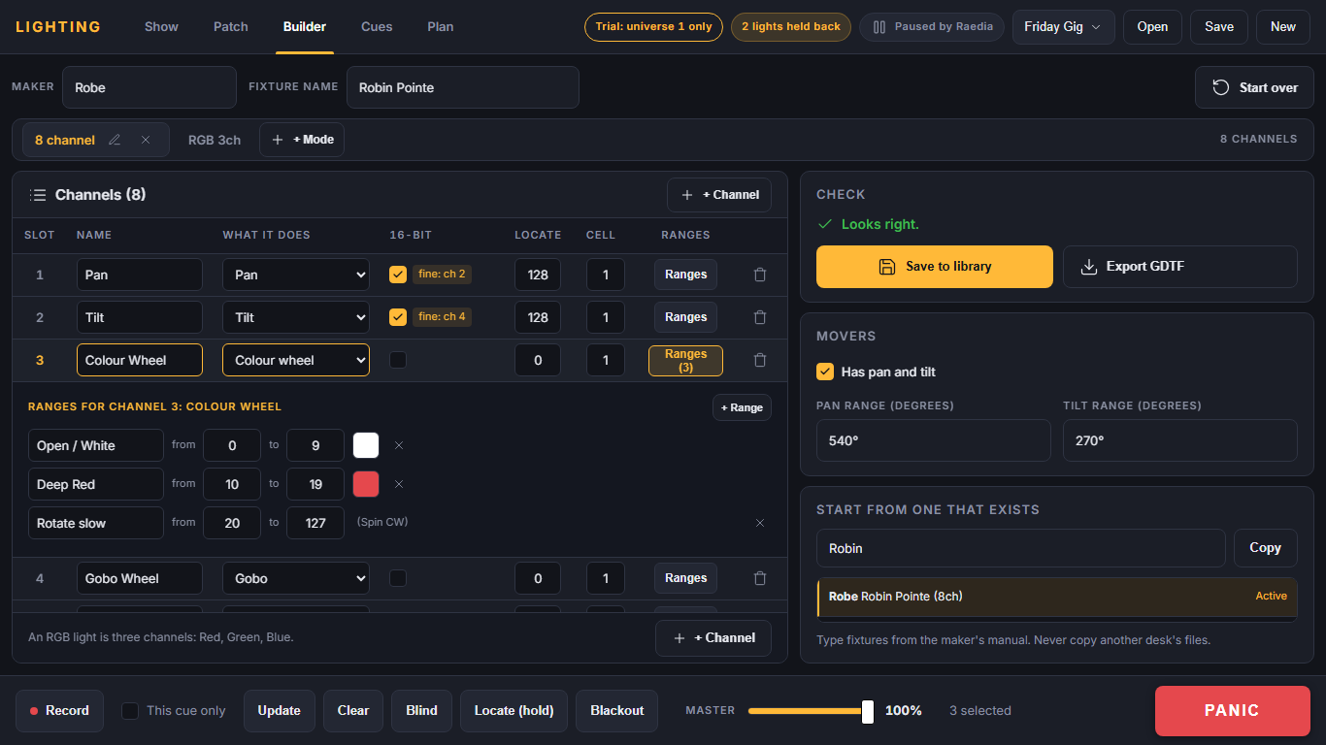
Task: Enable 16-bit for the Gobo Wheel channel
Action: (398, 578)
